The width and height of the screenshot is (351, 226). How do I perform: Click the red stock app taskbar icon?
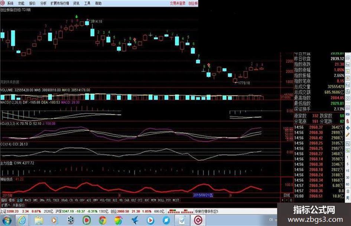coord(198,220)
